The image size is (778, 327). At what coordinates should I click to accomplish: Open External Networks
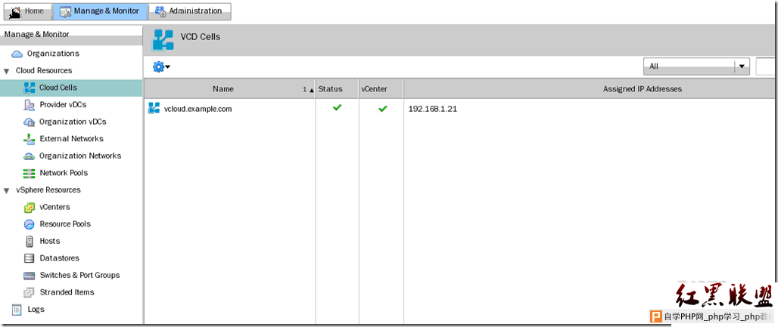click(x=71, y=139)
